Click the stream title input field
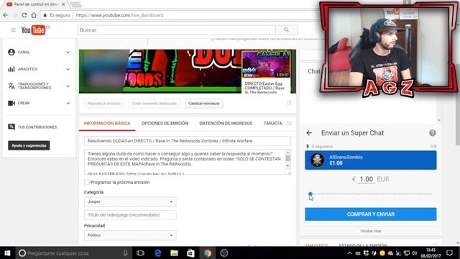 [x=188, y=141]
